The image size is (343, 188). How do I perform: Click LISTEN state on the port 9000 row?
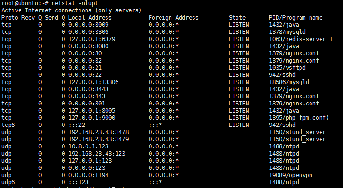239,118
